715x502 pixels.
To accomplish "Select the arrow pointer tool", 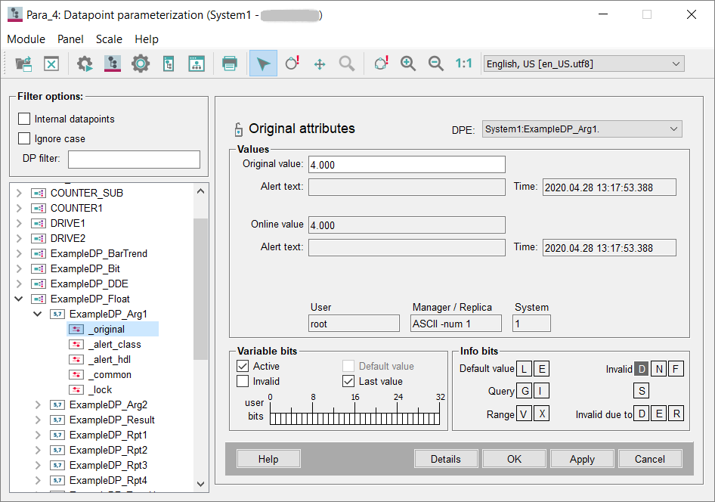I will pyautogui.click(x=263, y=64).
